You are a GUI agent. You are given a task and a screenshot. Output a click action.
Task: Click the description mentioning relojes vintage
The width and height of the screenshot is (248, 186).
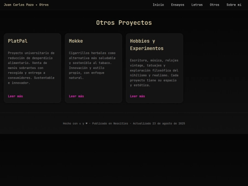154,73
